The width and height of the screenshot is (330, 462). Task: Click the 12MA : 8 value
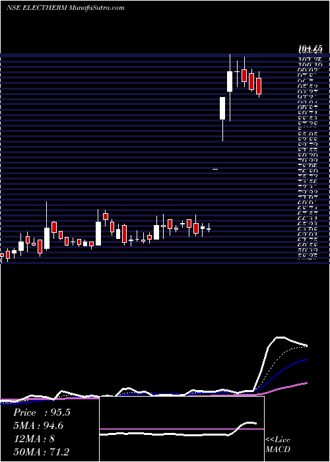[34, 439]
